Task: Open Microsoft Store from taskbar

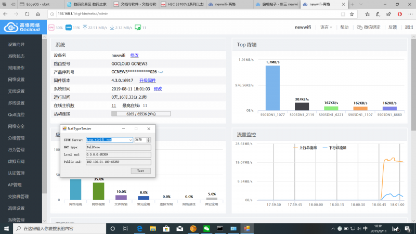Action: [x=166, y=228]
